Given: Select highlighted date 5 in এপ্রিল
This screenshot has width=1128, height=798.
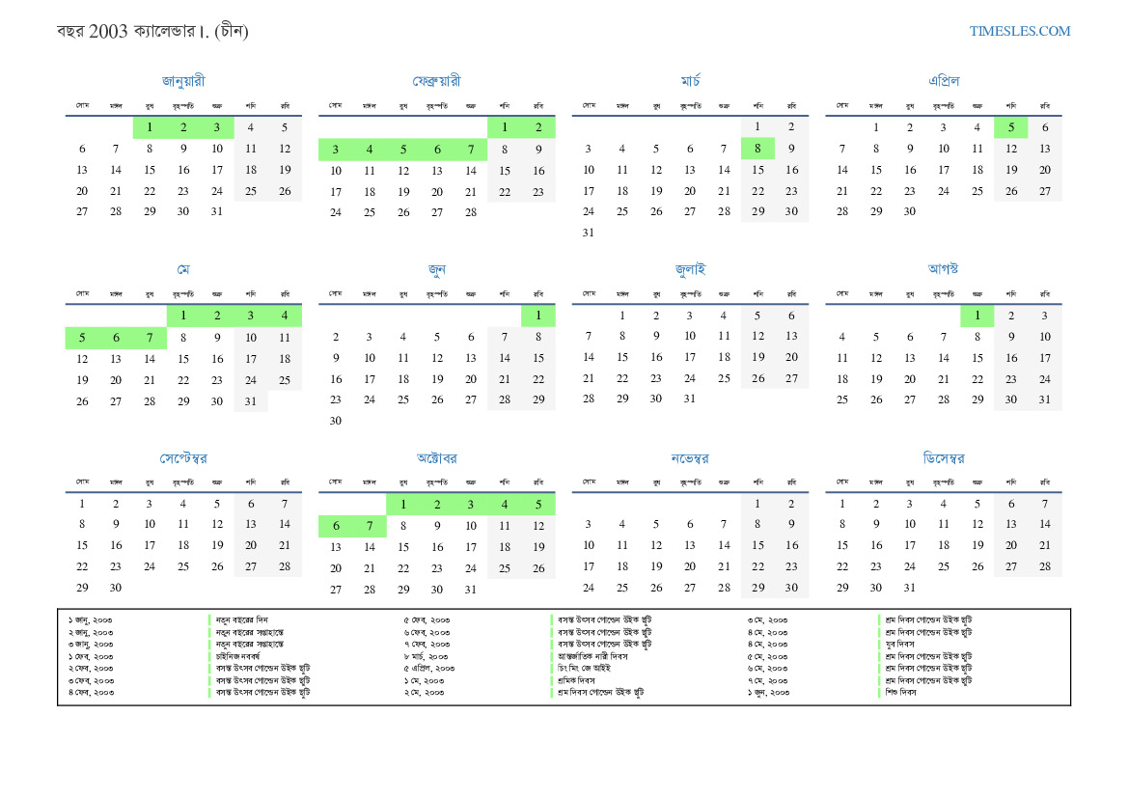Looking at the screenshot, I should pos(1010,127).
